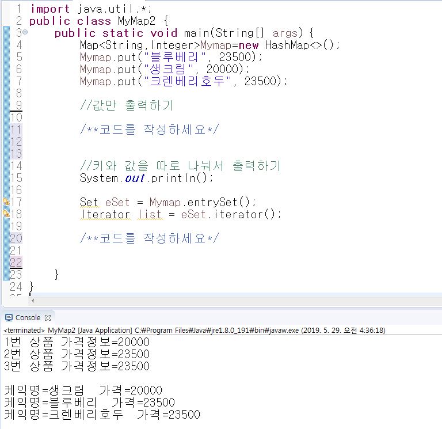Screen dimensions: 442x429
Task: Click '/**코드를 작성하세요*/' on line 20
Action: (x=150, y=238)
